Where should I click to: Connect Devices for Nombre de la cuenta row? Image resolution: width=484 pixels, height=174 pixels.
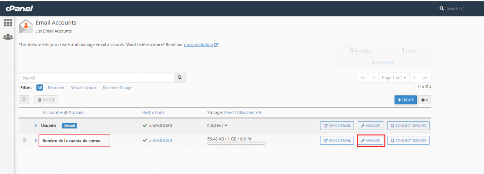tap(408, 141)
